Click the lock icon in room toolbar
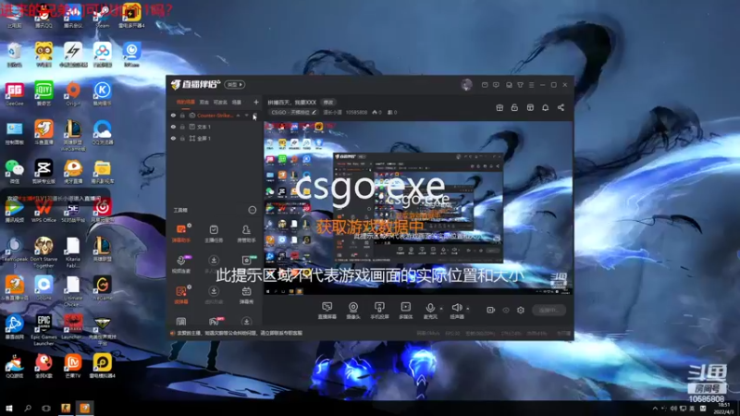Image resolution: width=740 pixels, height=416 pixels. point(514,107)
